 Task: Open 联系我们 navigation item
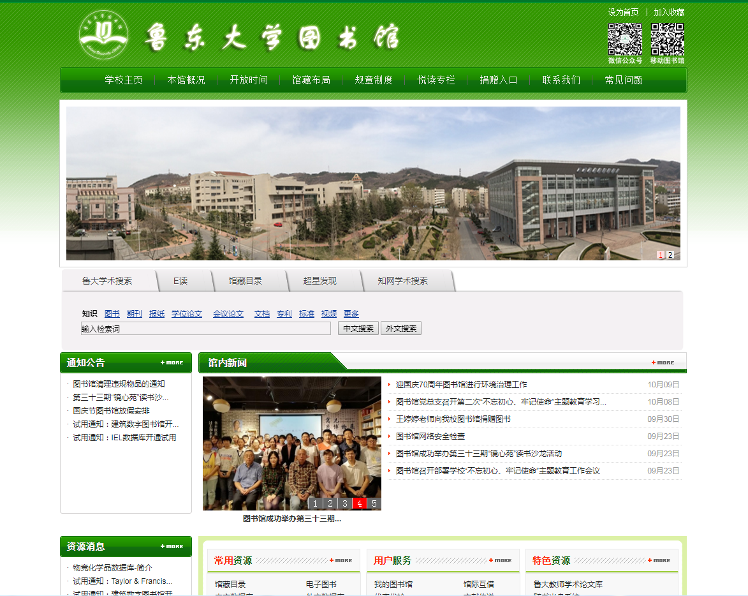point(561,80)
